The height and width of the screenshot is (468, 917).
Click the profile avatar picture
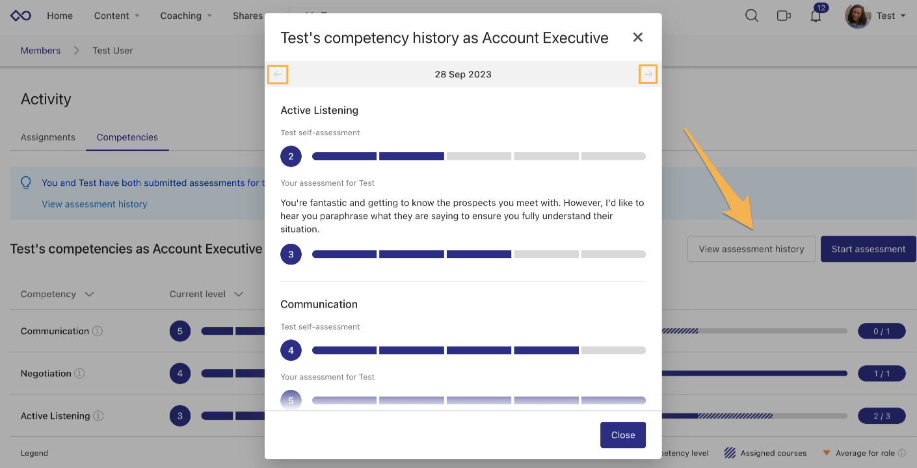pos(857,16)
